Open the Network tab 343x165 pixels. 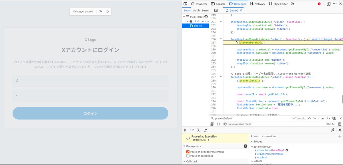(258, 4)
